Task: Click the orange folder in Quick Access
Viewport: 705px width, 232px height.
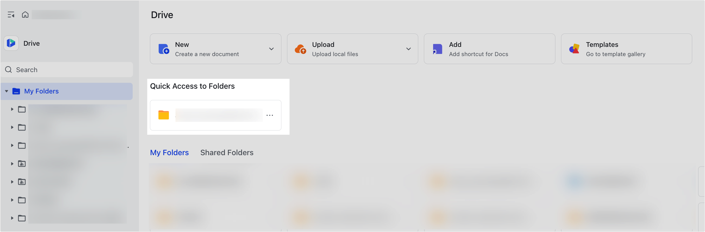Action: pos(163,115)
